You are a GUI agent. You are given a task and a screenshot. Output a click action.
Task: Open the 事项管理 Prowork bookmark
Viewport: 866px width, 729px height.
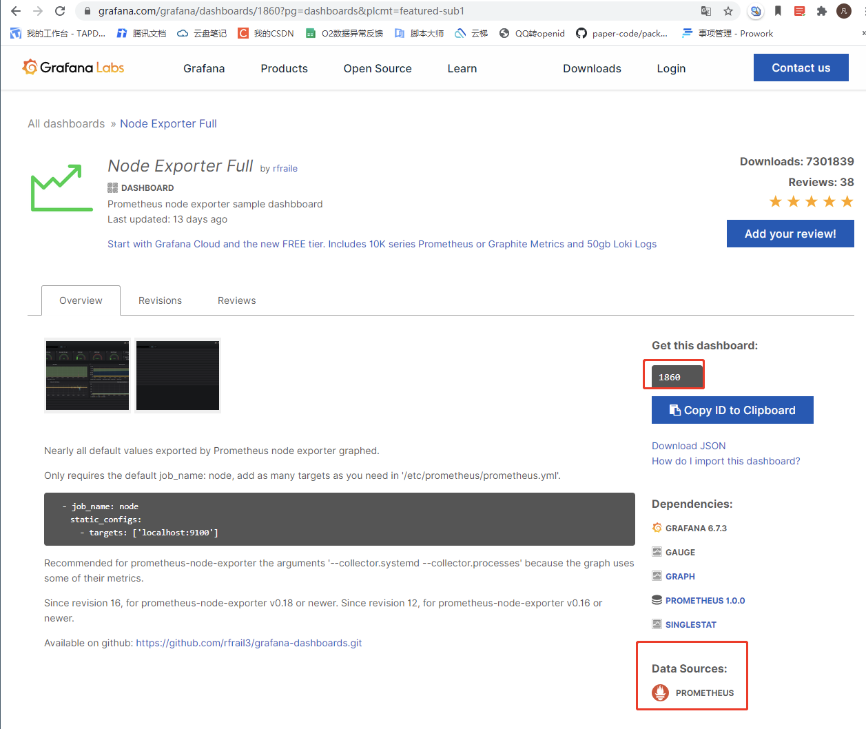coord(728,33)
